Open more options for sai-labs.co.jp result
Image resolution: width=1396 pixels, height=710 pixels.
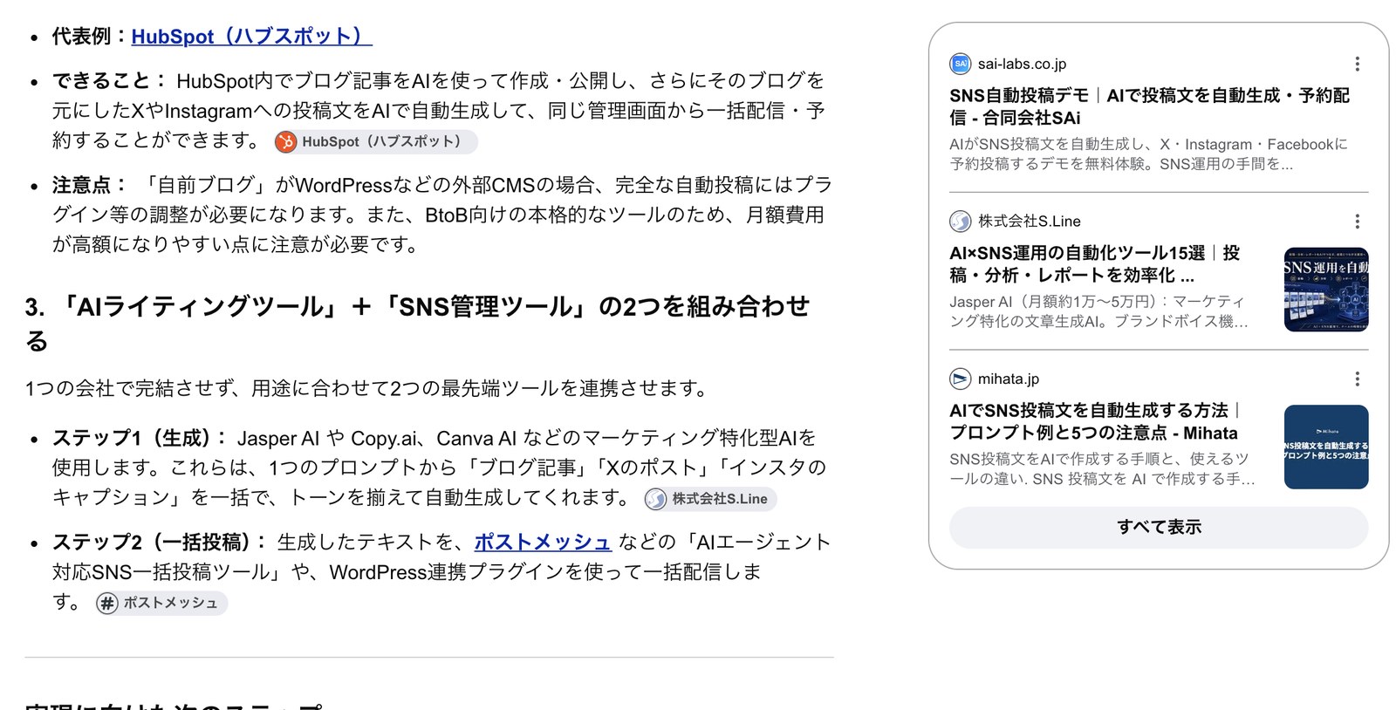coord(1357,64)
